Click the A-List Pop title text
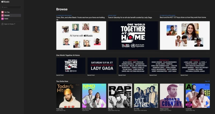This screenshot has height=114, width=215. point(189,109)
